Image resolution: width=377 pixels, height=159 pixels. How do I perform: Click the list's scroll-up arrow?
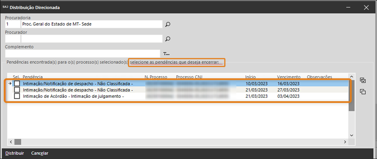[x=352, y=76]
